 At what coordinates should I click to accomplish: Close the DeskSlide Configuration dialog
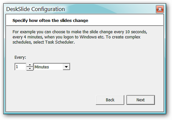coord(160,9)
